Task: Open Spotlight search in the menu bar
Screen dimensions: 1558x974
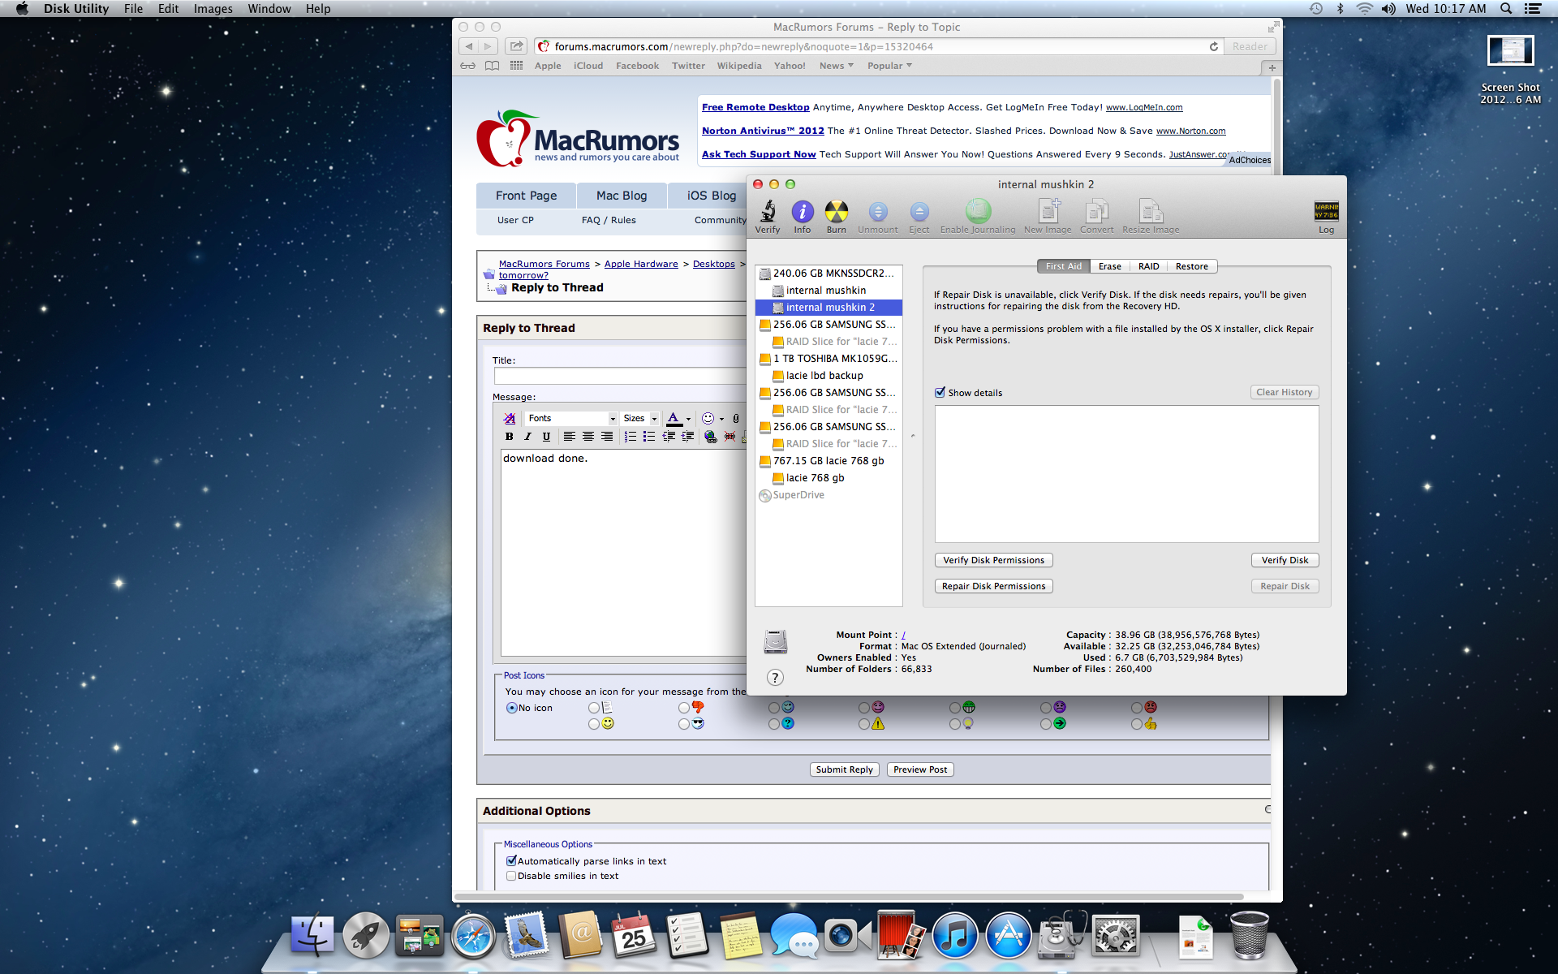Action: (1506, 9)
